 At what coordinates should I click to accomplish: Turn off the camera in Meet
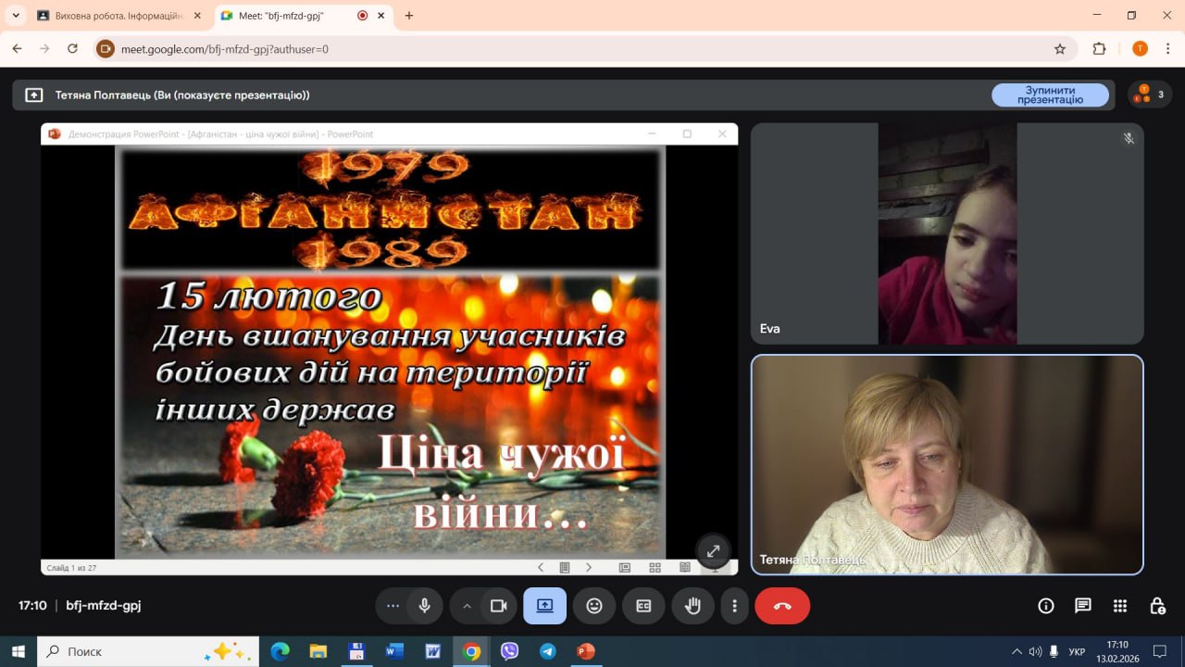point(498,606)
